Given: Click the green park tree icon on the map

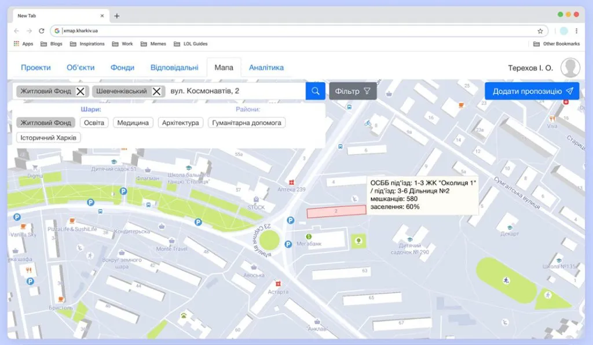Looking at the screenshot, I should point(358,242).
